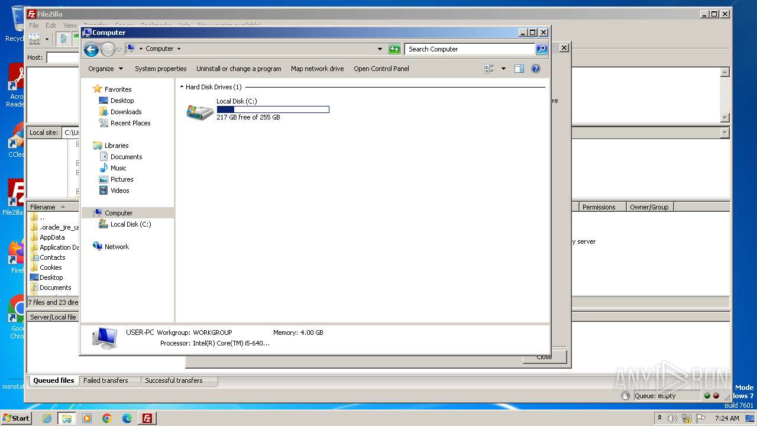Select Documents folder in FileZilla list

[55, 288]
